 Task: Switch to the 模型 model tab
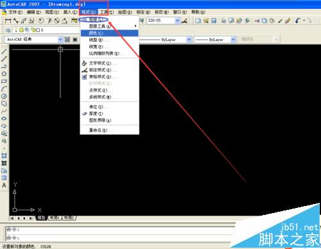click(42, 218)
